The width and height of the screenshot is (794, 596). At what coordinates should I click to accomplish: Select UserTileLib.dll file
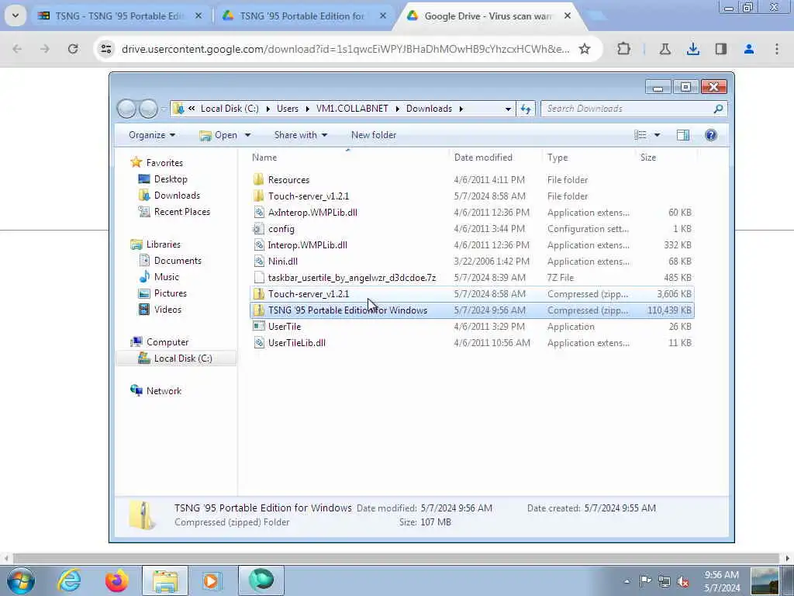pos(472,342)
